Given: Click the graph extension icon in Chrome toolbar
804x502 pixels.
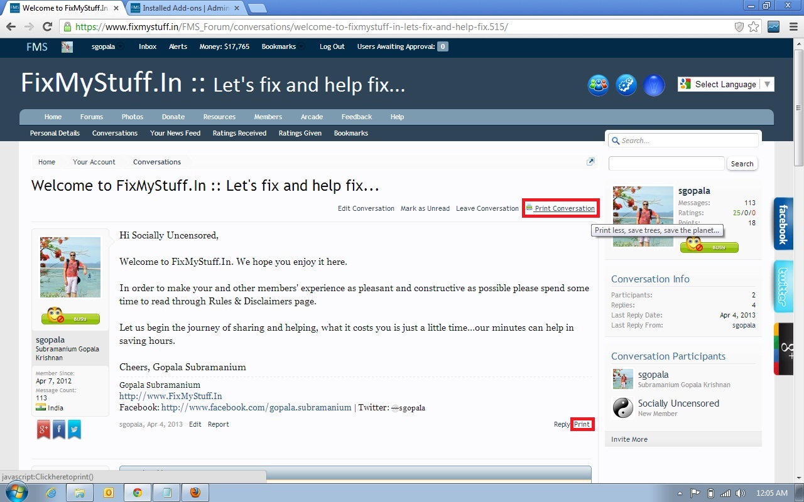Looking at the screenshot, I should 773,27.
